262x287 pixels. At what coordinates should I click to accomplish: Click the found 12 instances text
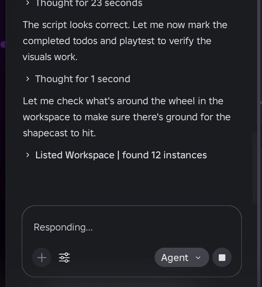click(x=165, y=155)
